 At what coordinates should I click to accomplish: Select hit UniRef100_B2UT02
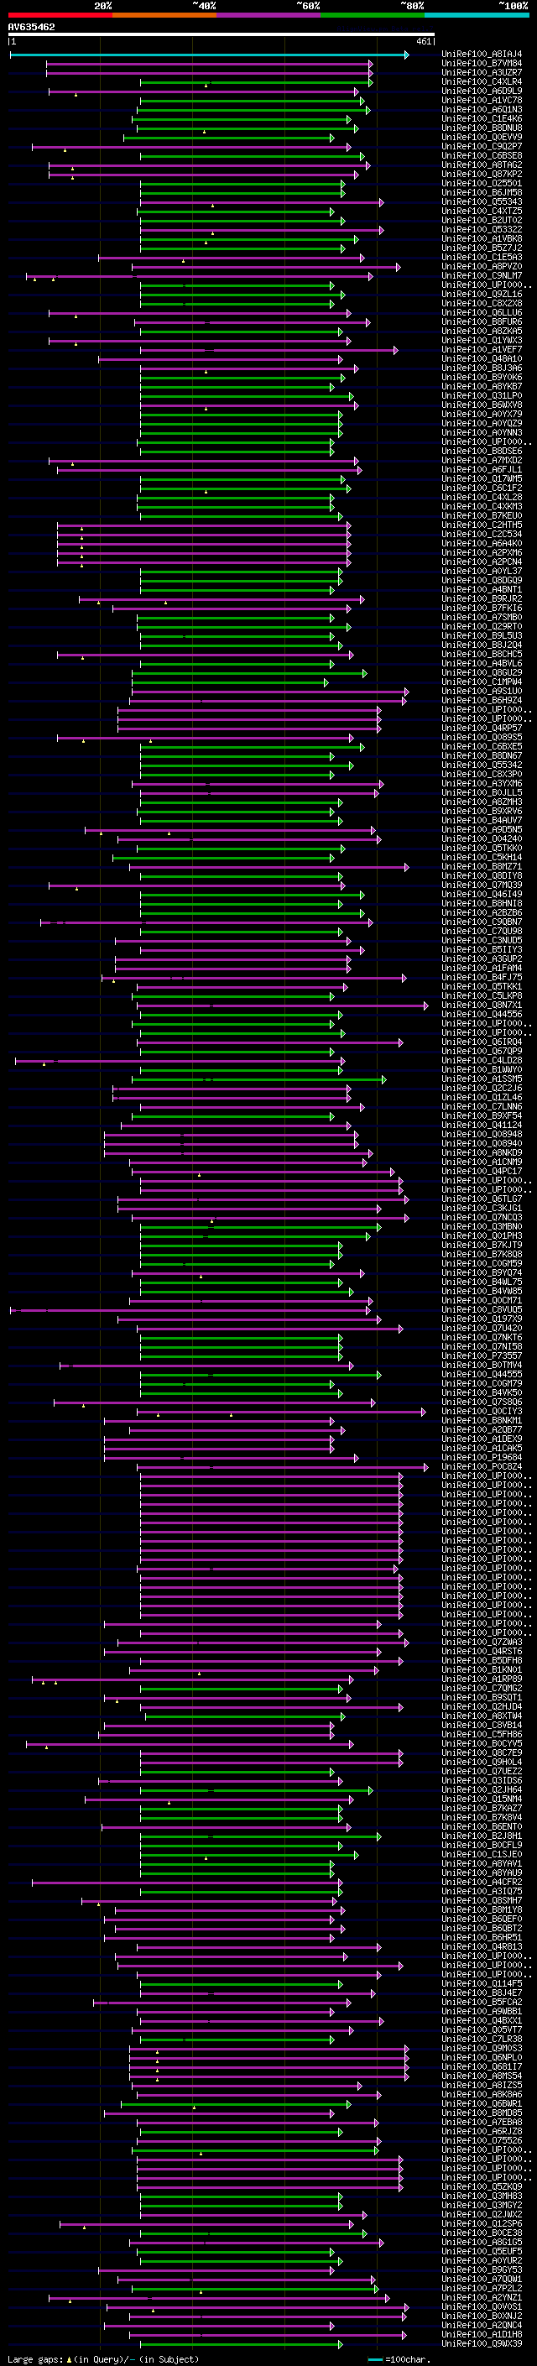tap(482, 221)
